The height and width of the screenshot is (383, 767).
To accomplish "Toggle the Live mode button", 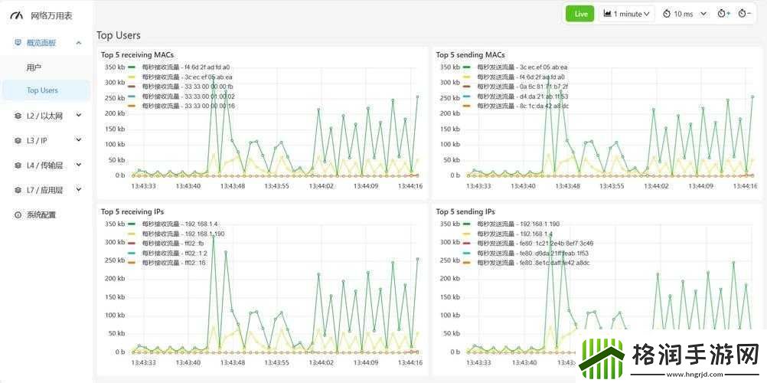I will point(579,14).
